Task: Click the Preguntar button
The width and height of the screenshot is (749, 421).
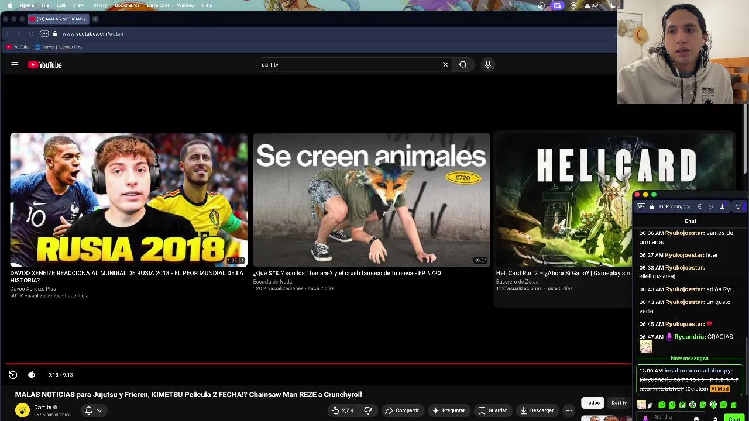Action: (x=448, y=410)
